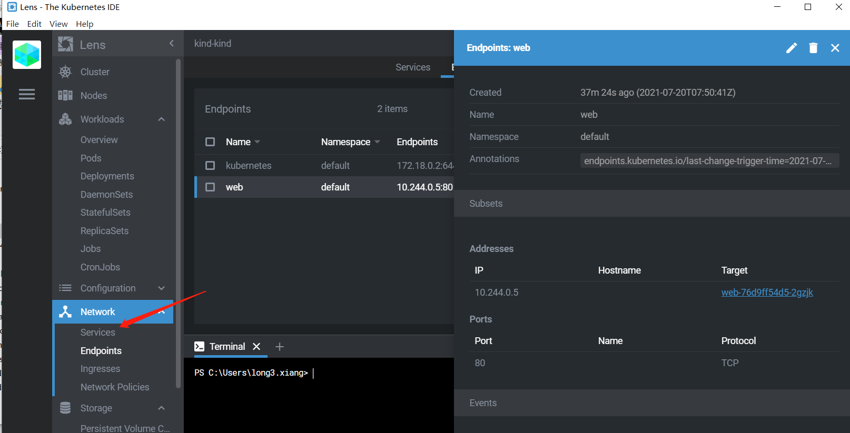Switch to the Services tab
The height and width of the screenshot is (433, 850).
pos(413,67)
